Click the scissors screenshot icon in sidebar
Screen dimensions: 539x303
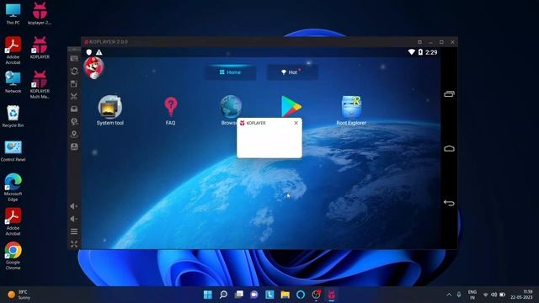[x=74, y=97]
